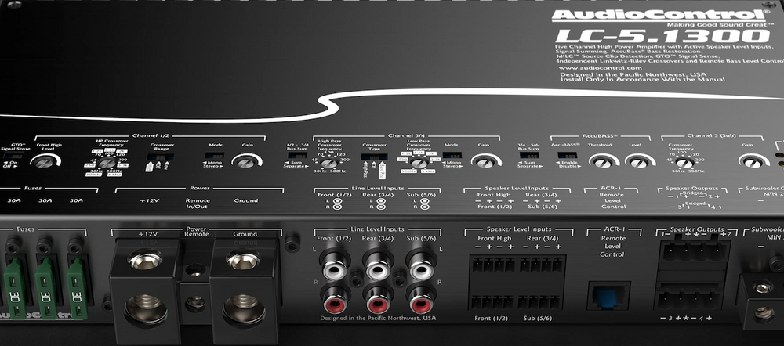The height and width of the screenshot is (346, 784).
Task: Toggle the 3/4 - 5/6 Bus Sum switch
Action: tap(529, 155)
